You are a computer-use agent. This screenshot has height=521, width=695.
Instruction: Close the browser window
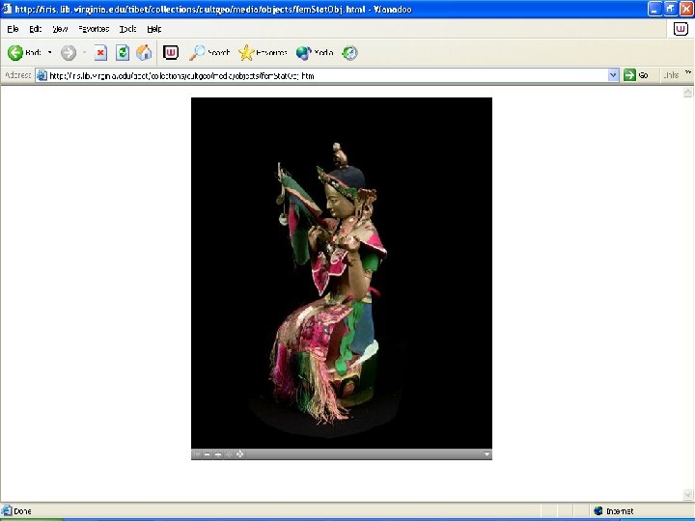coord(686,9)
